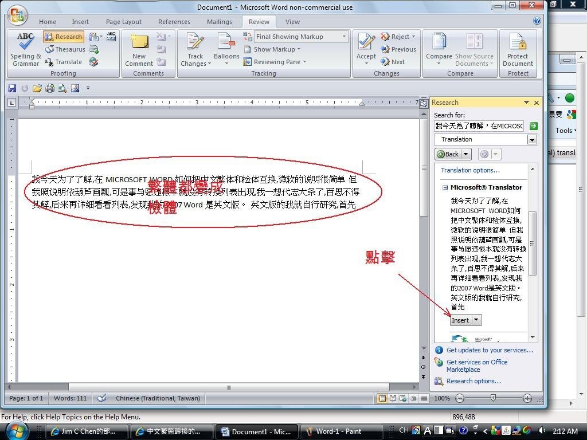Click the Translate button in Proofing

coord(63,62)
